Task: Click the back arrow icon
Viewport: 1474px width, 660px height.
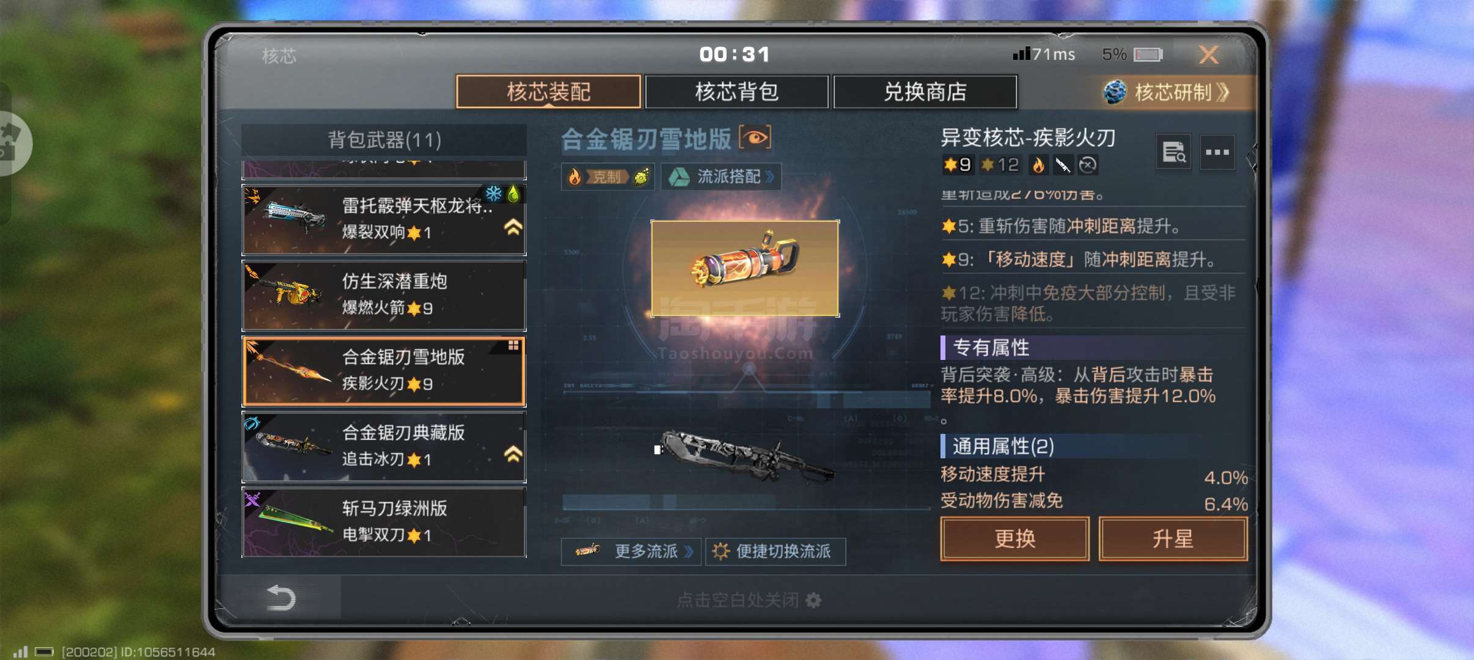Action: point(281,597)
